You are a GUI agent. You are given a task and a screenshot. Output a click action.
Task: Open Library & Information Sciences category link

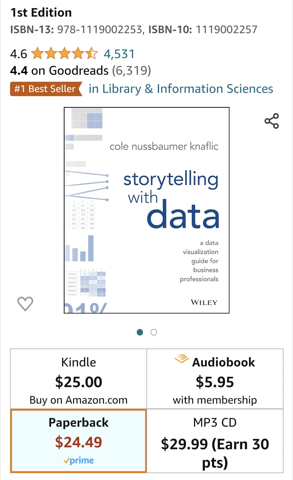(x=181, y=89)
